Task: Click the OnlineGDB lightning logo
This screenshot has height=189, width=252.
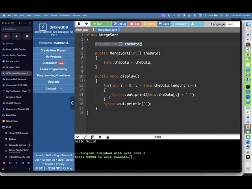Action: tap(43, 27)
